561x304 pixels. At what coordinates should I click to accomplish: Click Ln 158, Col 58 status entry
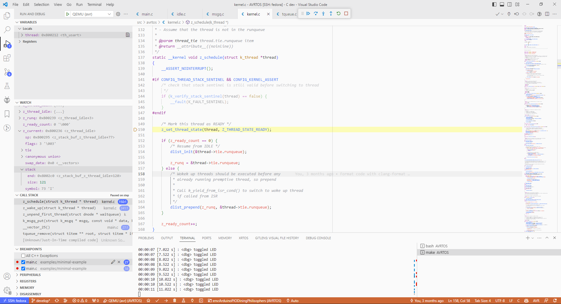[459, 300]
